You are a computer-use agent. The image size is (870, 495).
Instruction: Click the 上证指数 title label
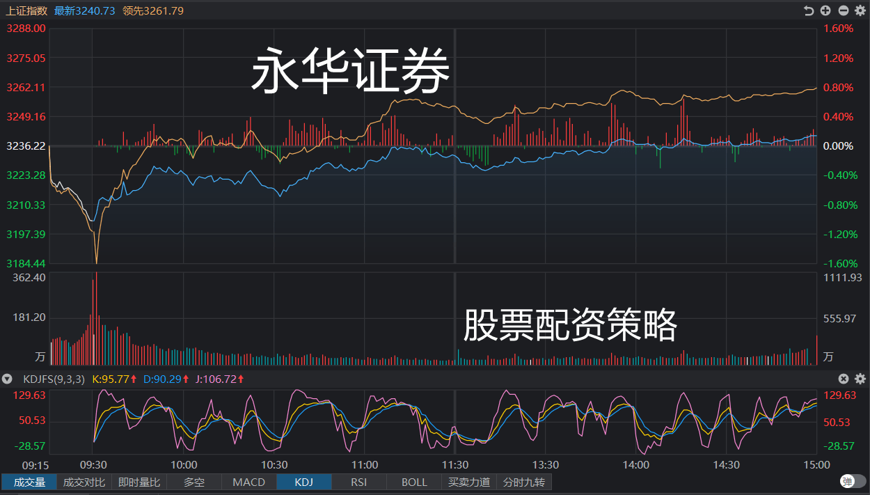(x=26, y=10)
